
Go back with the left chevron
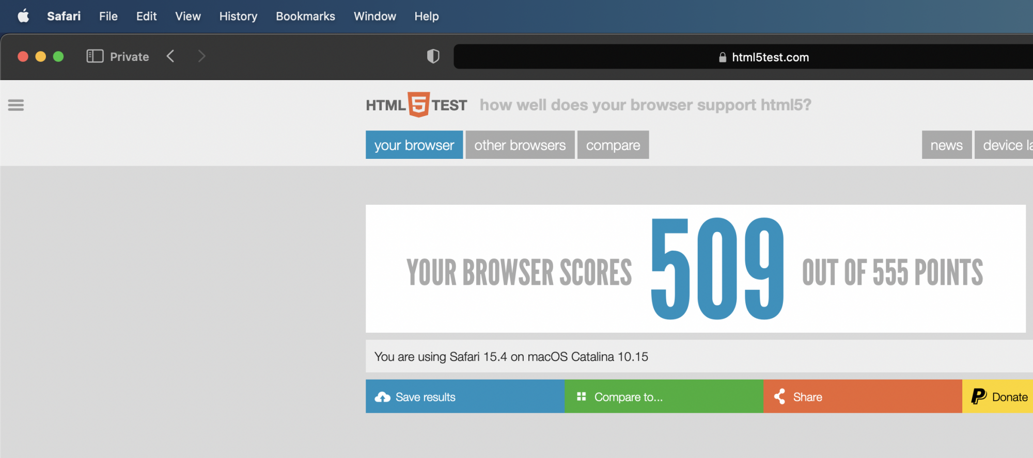pos(170,56)
